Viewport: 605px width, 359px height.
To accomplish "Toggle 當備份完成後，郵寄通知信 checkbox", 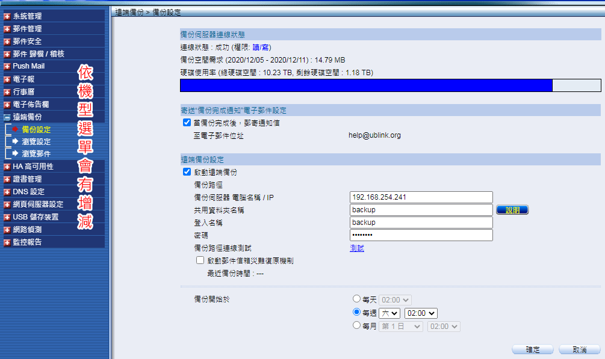I will tap(187, 123).
